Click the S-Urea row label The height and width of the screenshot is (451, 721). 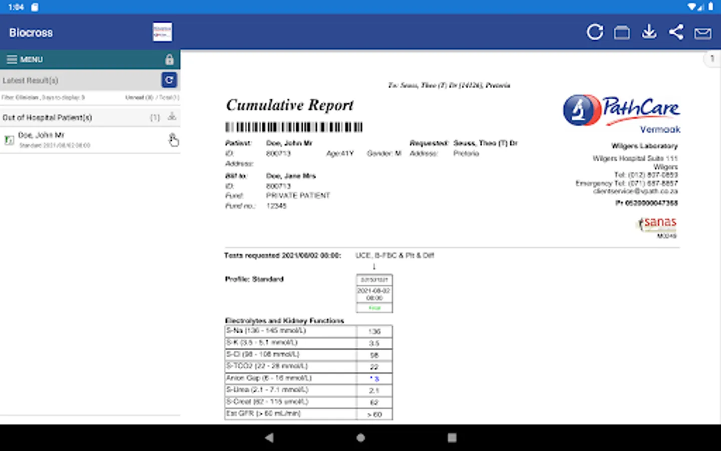tap(267, 390)
